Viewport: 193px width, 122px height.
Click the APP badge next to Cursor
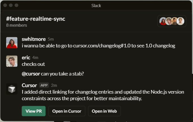tap(44, 85)
